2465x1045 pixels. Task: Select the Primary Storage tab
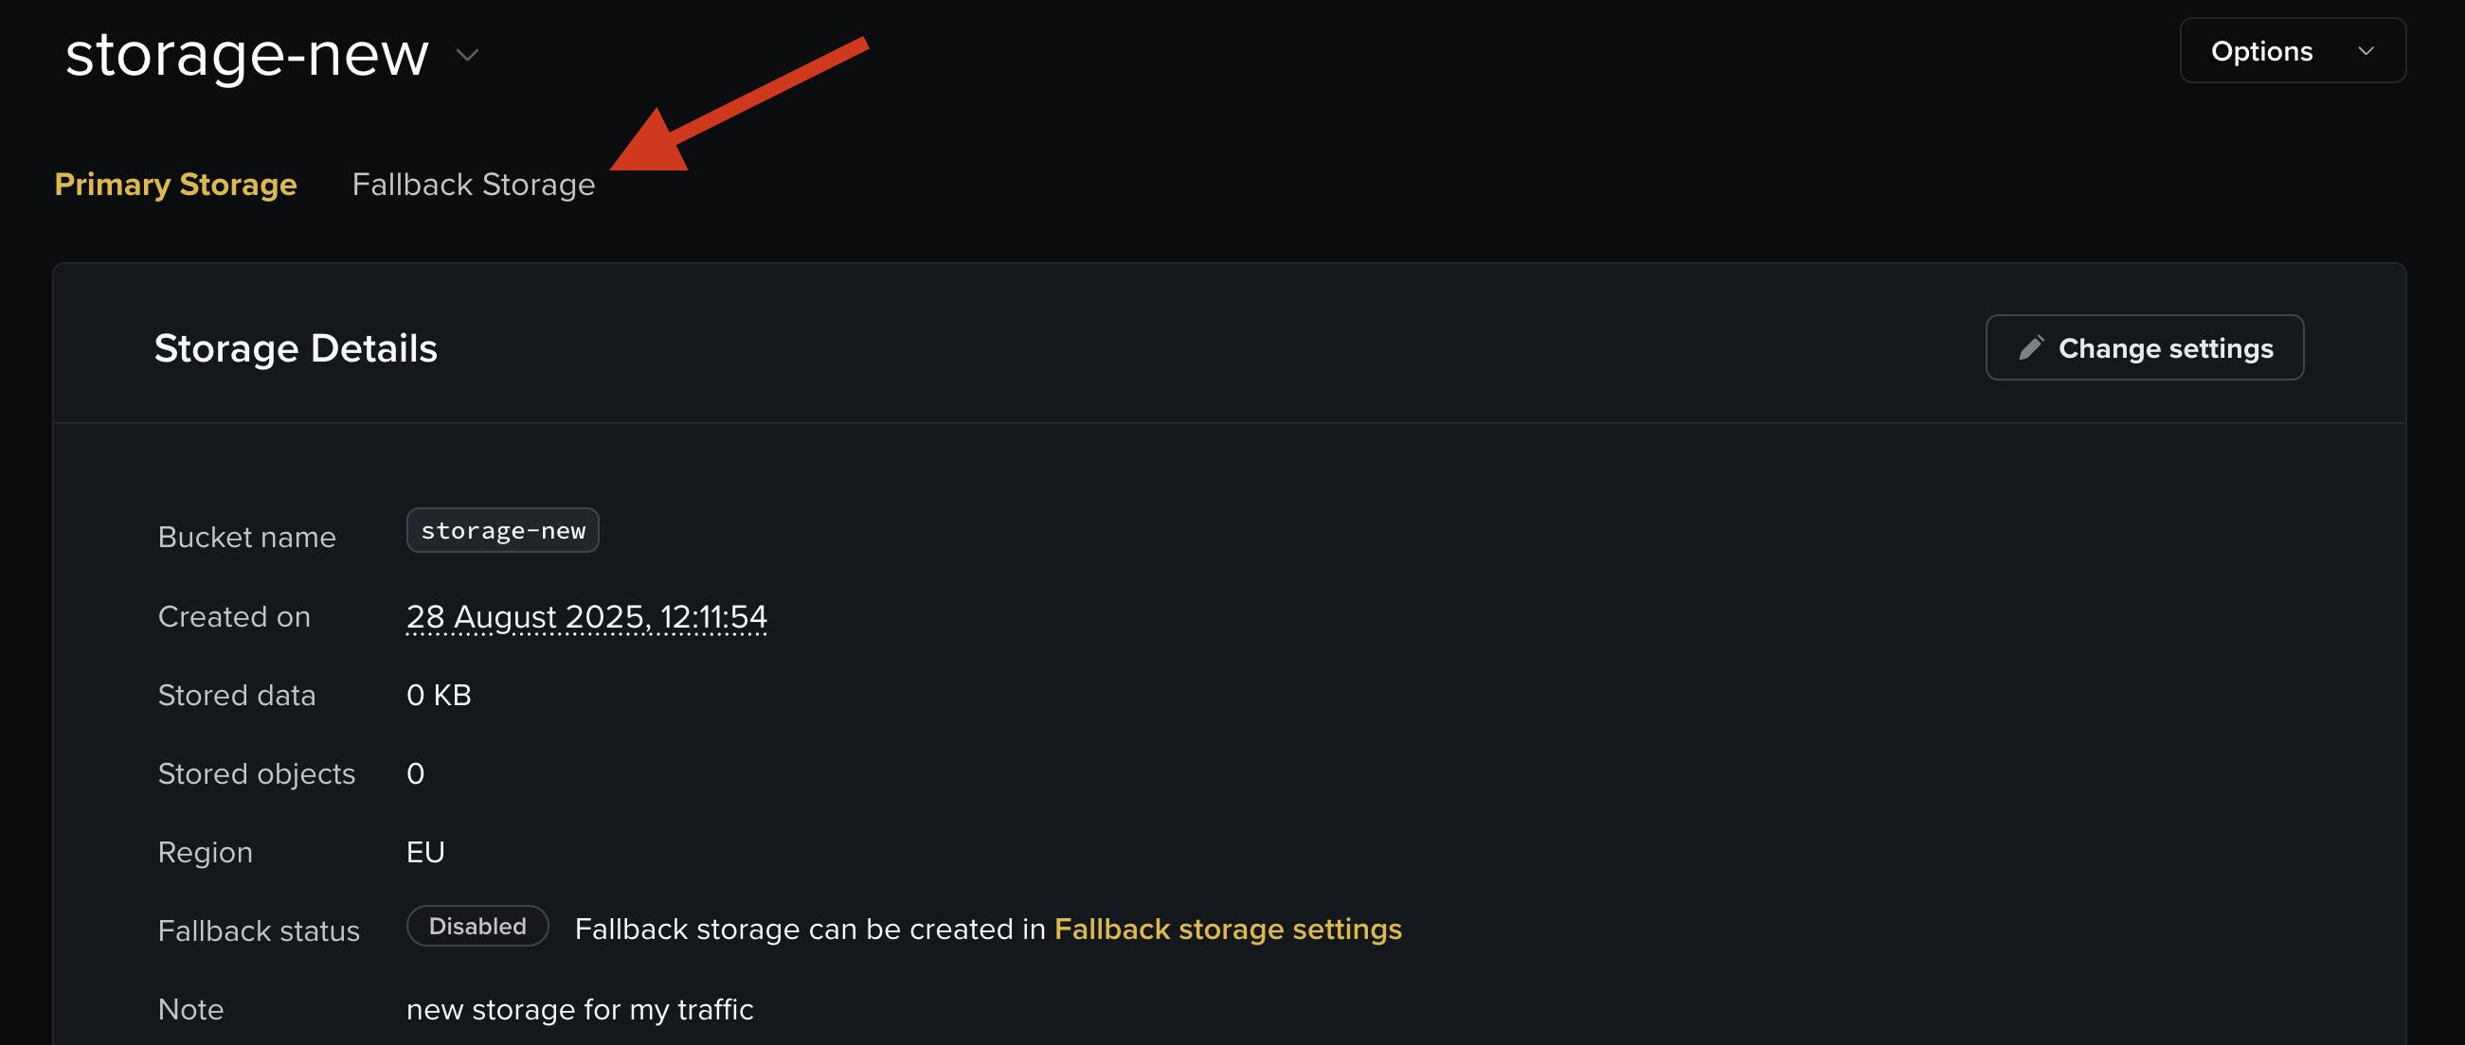(175, 185)
